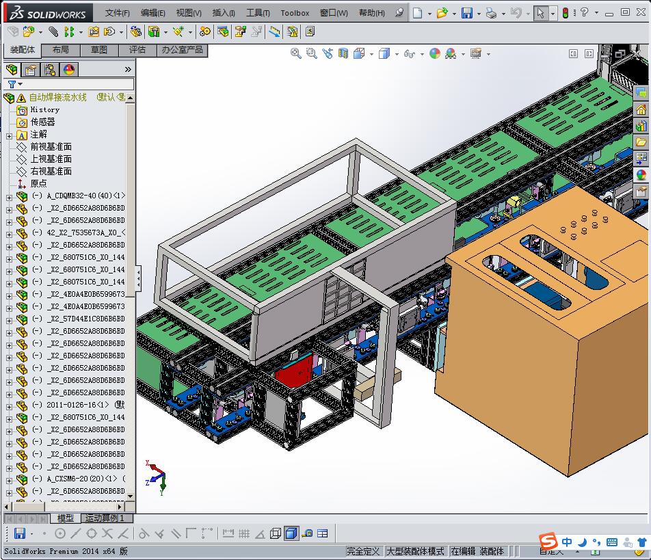Open the PropertyManager panel tab

[x=30, y=70]
